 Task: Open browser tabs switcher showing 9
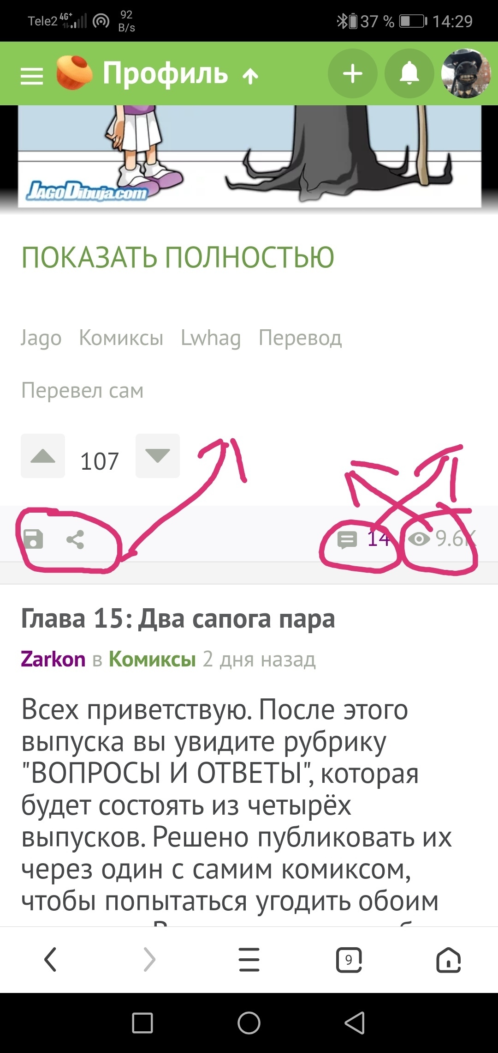tap(349, 960)
